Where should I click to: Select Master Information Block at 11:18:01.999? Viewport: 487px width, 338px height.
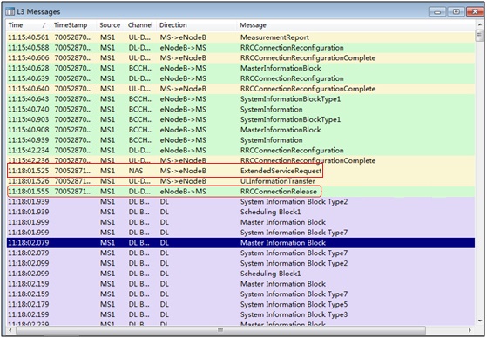click(240, 222)
